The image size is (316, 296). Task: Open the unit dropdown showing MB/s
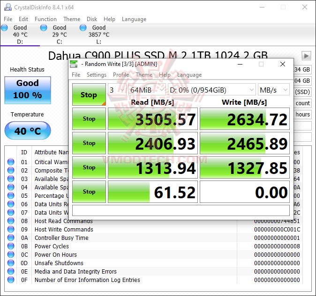(x=274, y=90)
